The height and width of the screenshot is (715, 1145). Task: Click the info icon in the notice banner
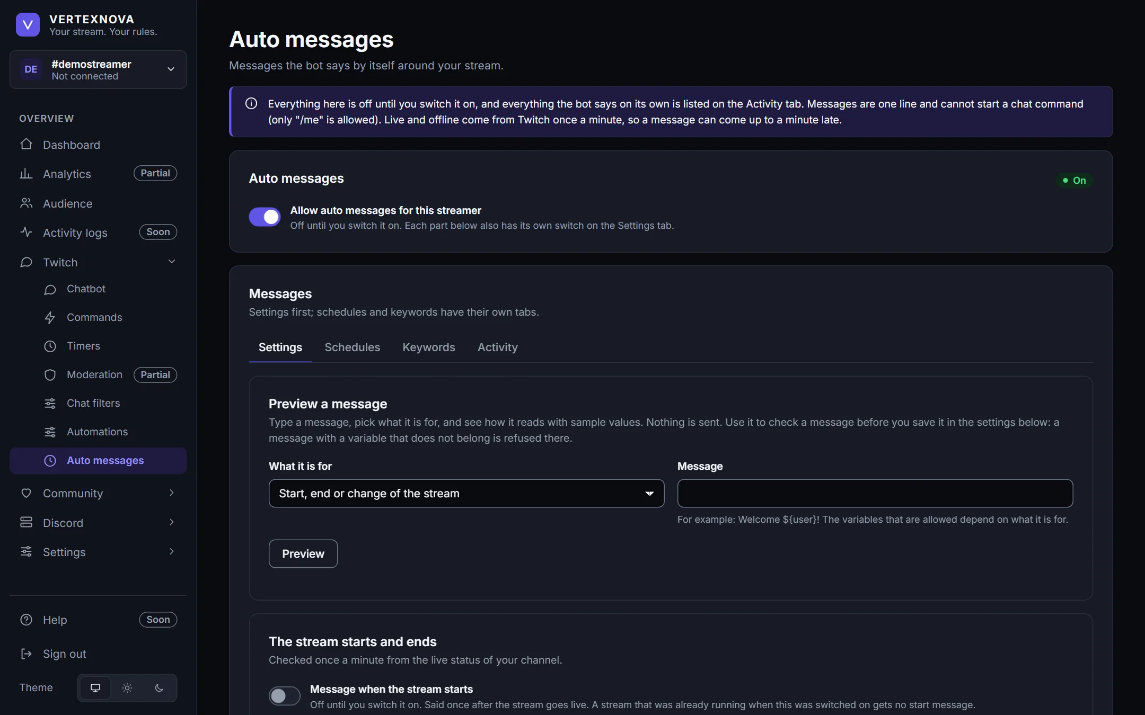(x=251, y=104)
